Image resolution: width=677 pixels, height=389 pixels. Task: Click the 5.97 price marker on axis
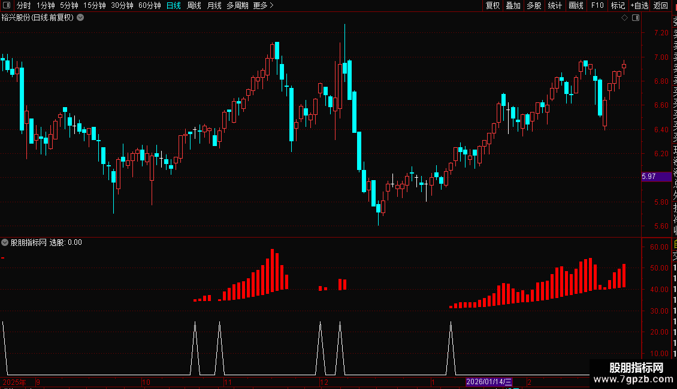click(x=656, y=177)
